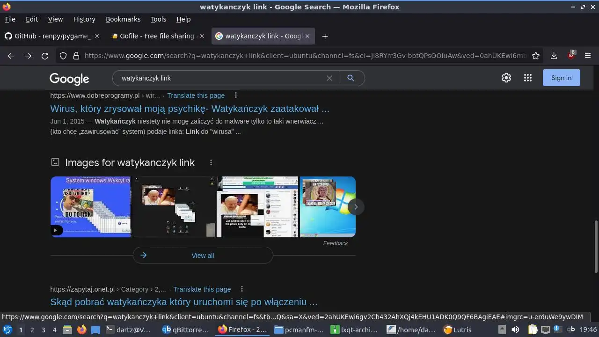Open the system tray volume control
The image size is (599, 337).
click(x=515, y=330)
